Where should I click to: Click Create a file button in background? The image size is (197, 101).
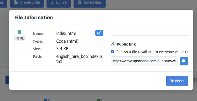27,3
